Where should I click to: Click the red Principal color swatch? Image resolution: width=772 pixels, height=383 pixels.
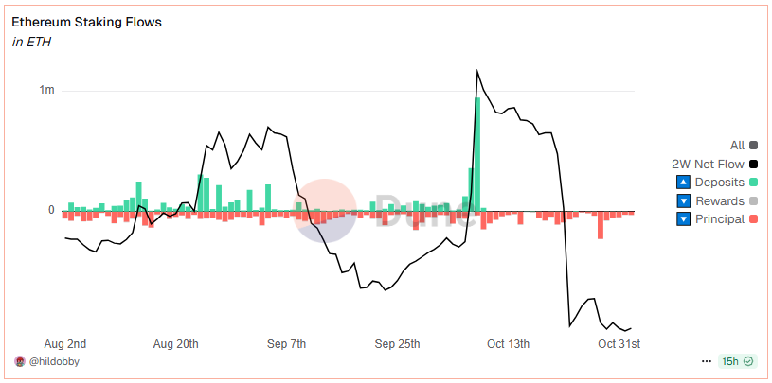pos(754,219)
